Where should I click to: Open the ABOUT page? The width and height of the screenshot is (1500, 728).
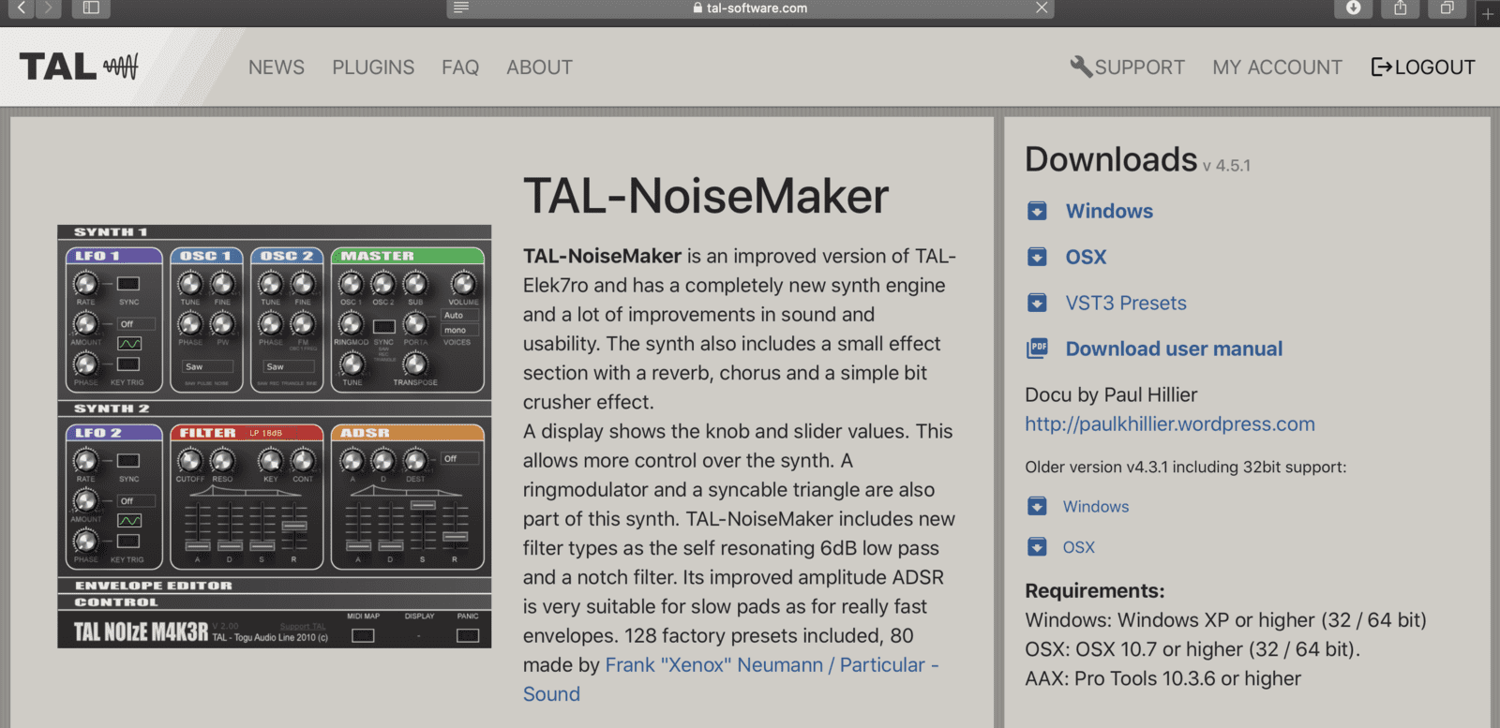click(539, 67)
